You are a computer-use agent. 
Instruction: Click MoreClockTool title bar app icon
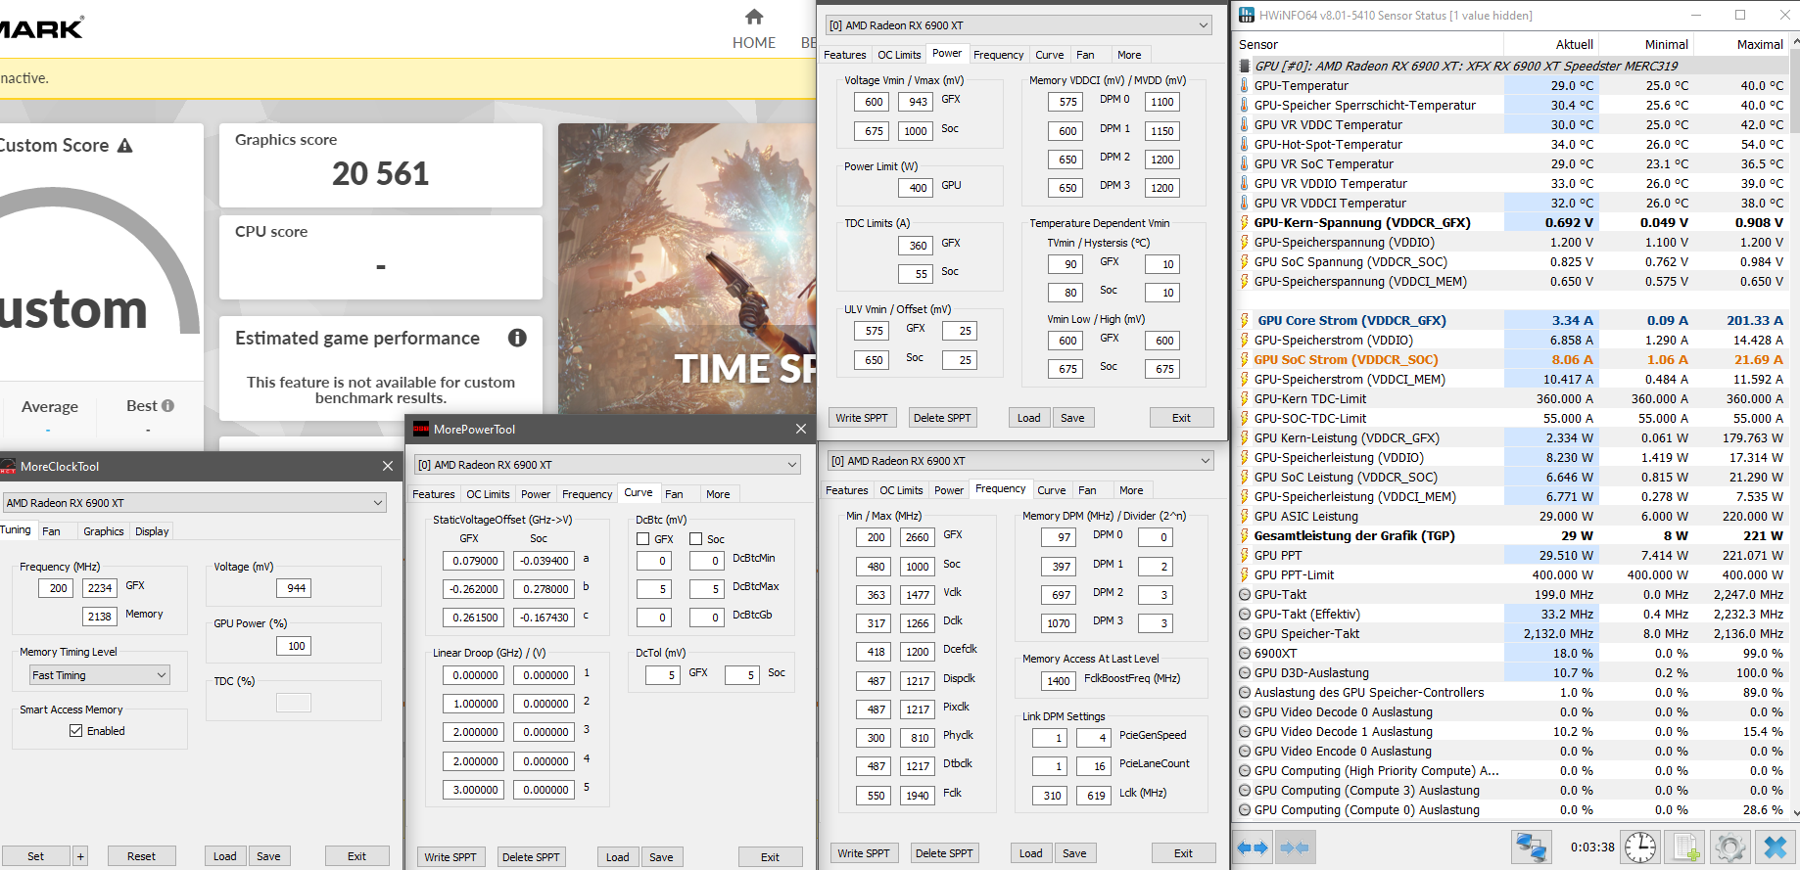[x=8, y=467]
